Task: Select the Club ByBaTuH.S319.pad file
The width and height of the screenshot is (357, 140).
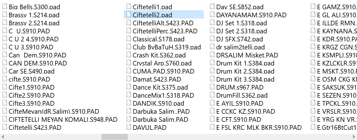Action: 167,47
